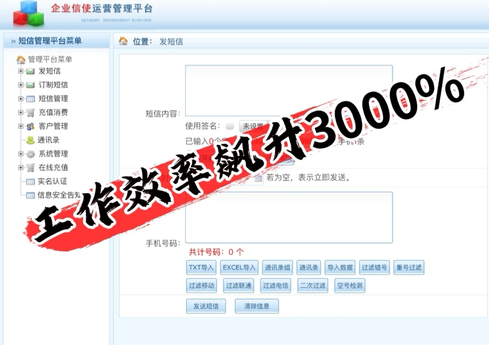Click the home icon beside 位置 breadcrumb
Screen dimensions: 489x345
point(122,41)
